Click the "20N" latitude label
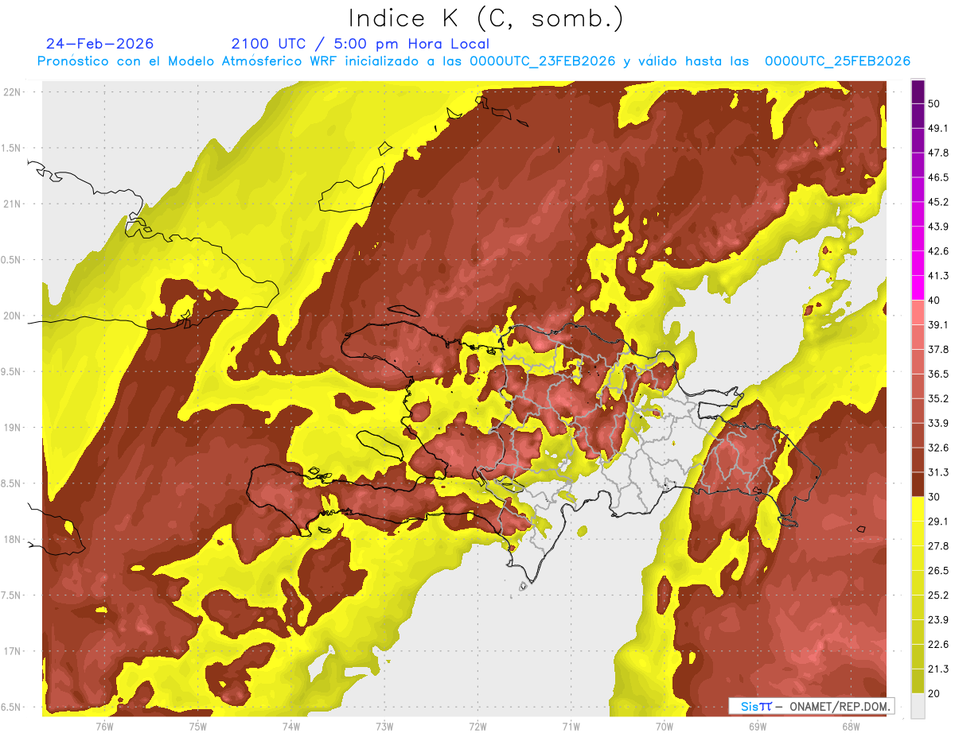 (13, 316)
